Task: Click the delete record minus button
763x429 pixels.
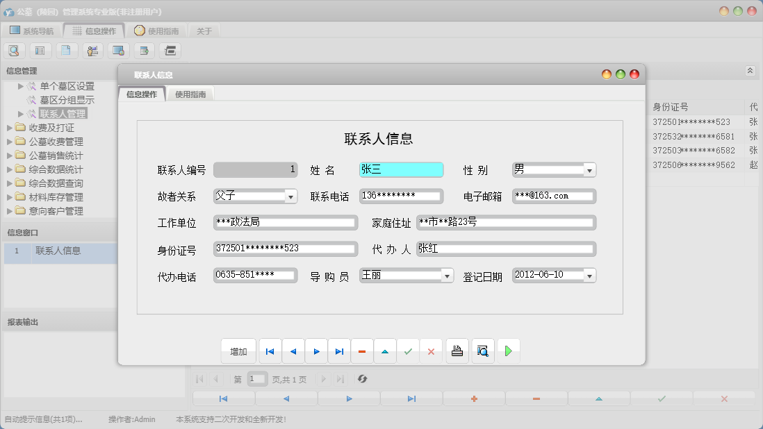Action: [x=362, y=351]
